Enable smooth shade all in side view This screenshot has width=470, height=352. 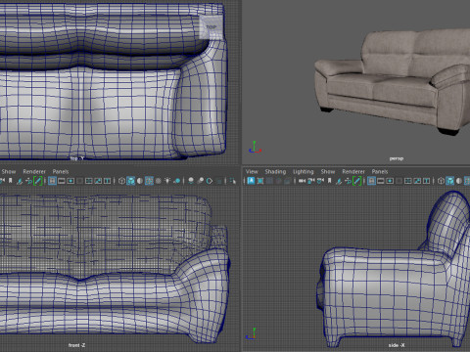coord(450,181)
